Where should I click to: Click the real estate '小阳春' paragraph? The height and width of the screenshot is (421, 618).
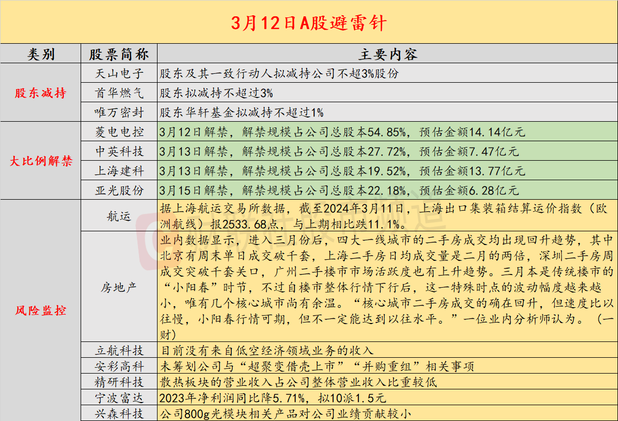pyautogui.click(x=387, y=287)
